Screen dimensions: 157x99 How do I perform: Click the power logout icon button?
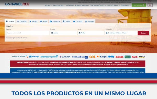[x=150, y=5]
